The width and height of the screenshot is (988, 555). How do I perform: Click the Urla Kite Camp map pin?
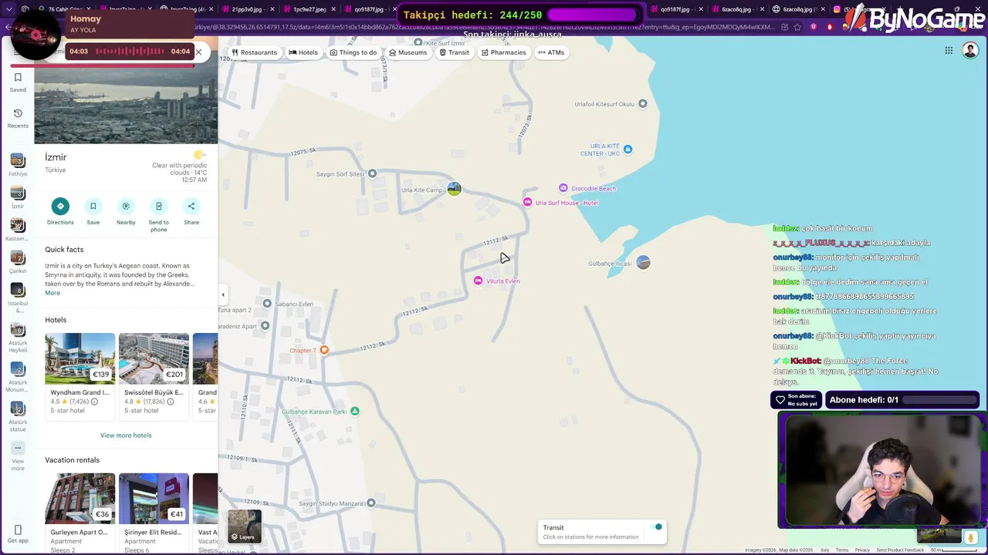(x=454, y=189)
